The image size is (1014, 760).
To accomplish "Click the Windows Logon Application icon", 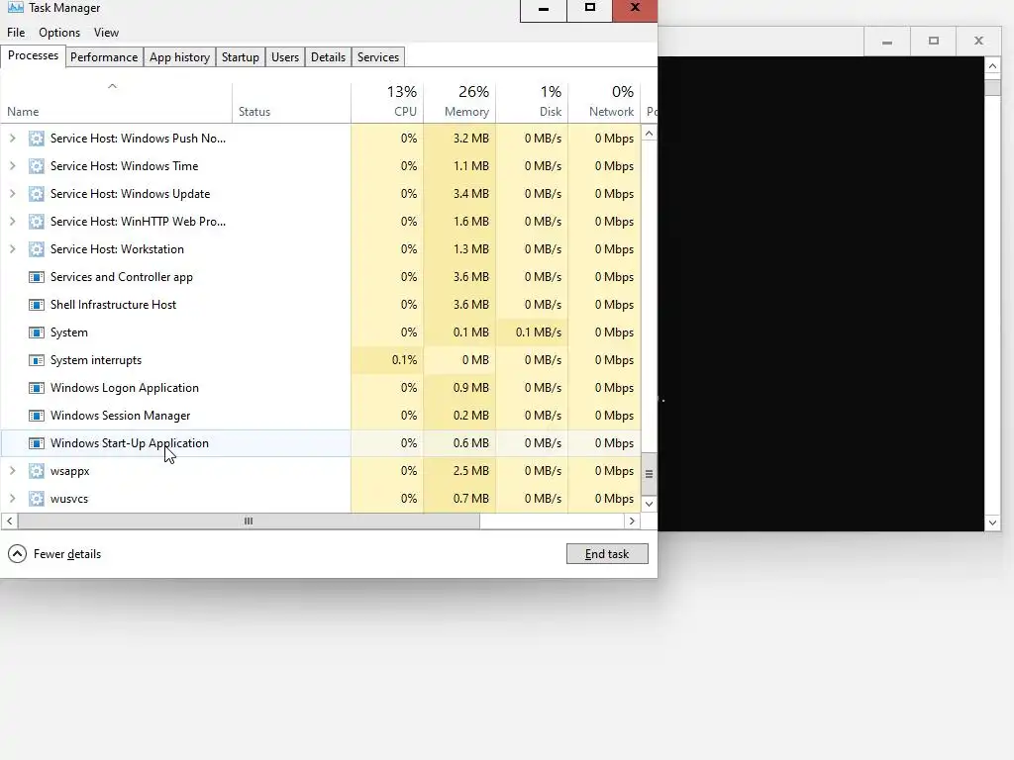I will [x=37, y=388].
